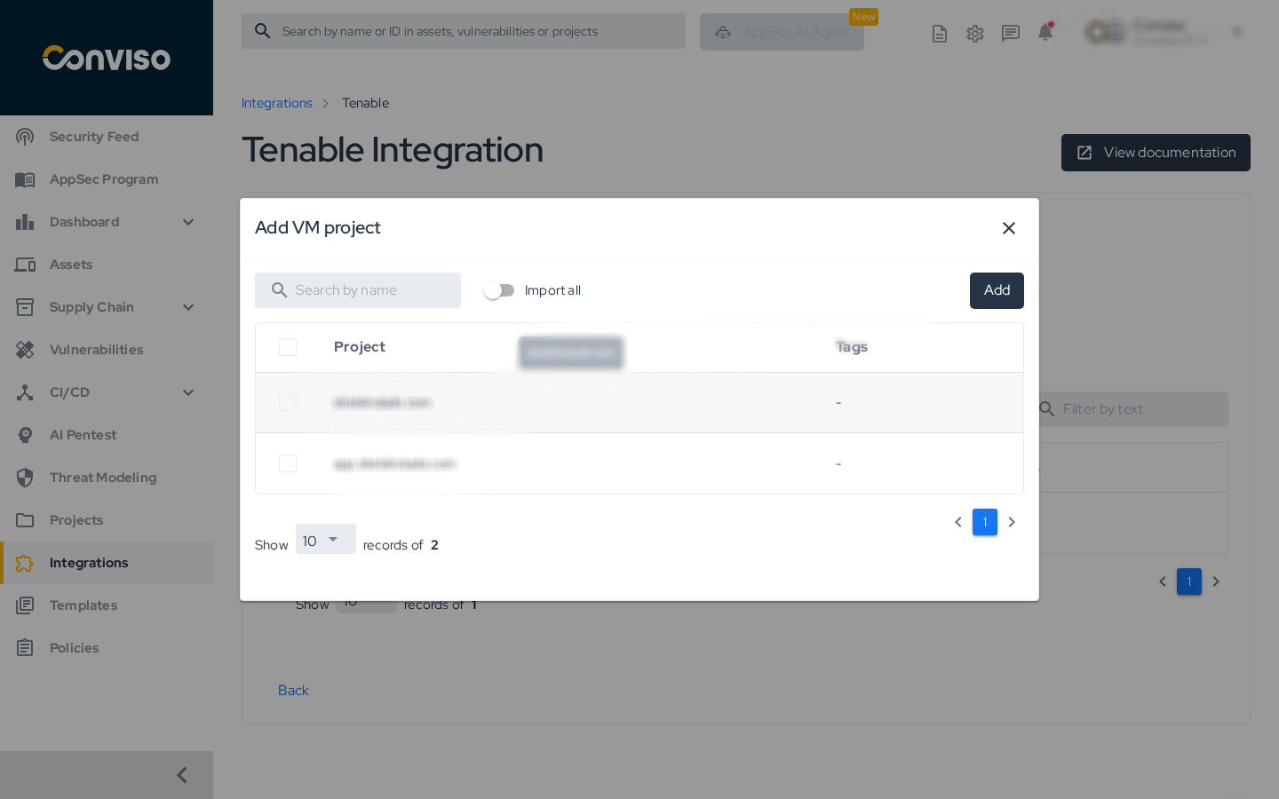
Task: Select page 1 in background page pagination
Action: [1189, 581]
